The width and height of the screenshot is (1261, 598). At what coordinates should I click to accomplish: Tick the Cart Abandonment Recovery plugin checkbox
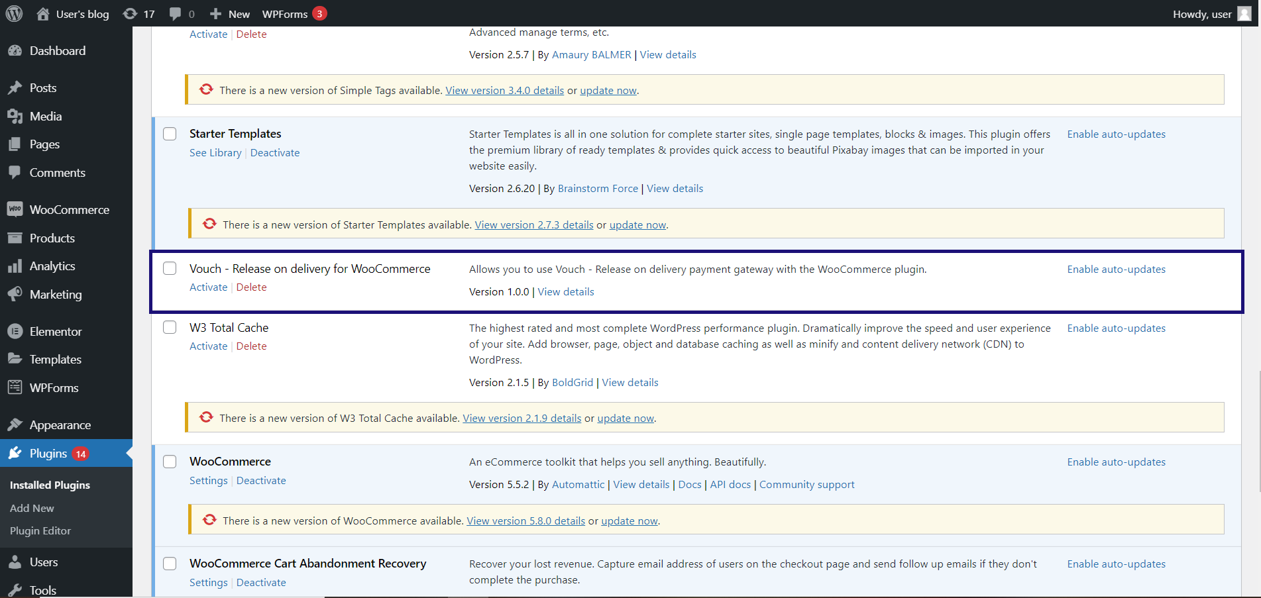(170, 564)
